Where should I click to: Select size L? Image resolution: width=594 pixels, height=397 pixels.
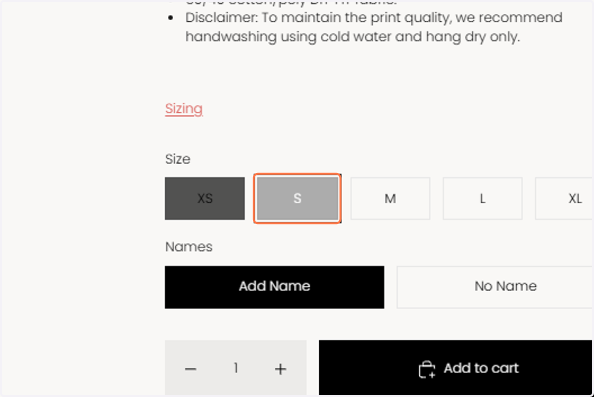(x=482, y=199)
